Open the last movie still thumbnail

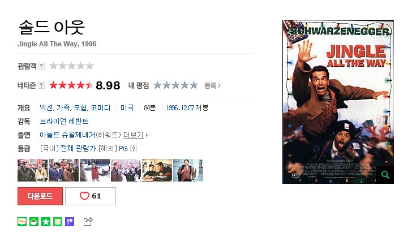pyautogui.click(x=188, y=170)
